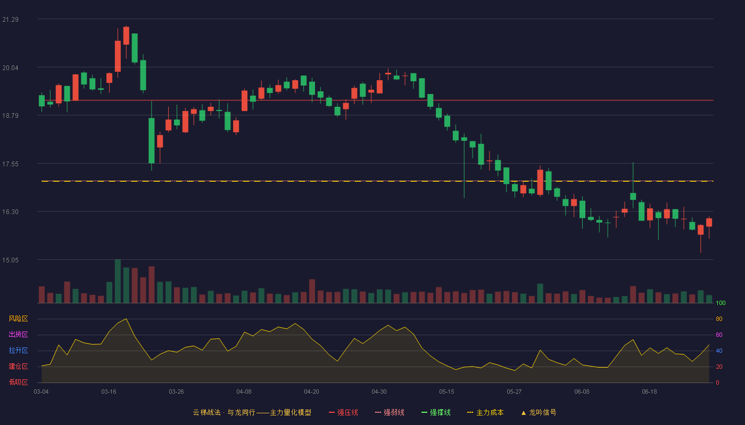The width and height of the screenshot is (745, 425).
Task: Toggle the 强压线 legend item
Action: 343,412
